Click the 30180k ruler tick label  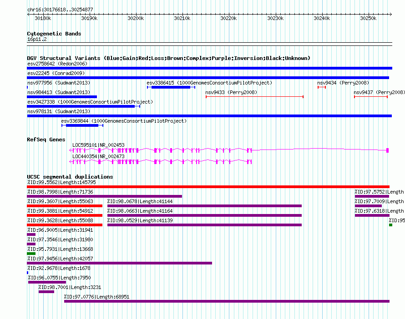[x=43, y=18]
